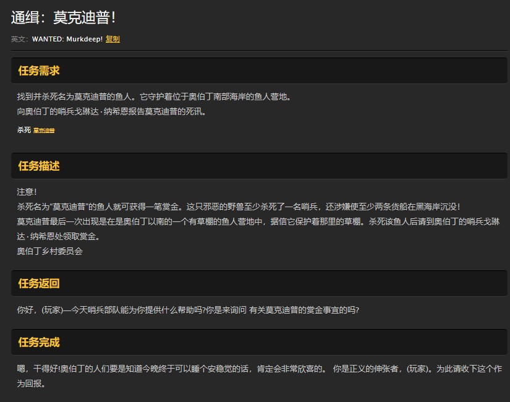Click the 复制 copy link

coord(112,38)
